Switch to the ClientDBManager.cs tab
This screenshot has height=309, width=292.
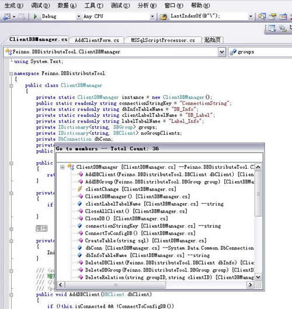coord(38,39)
